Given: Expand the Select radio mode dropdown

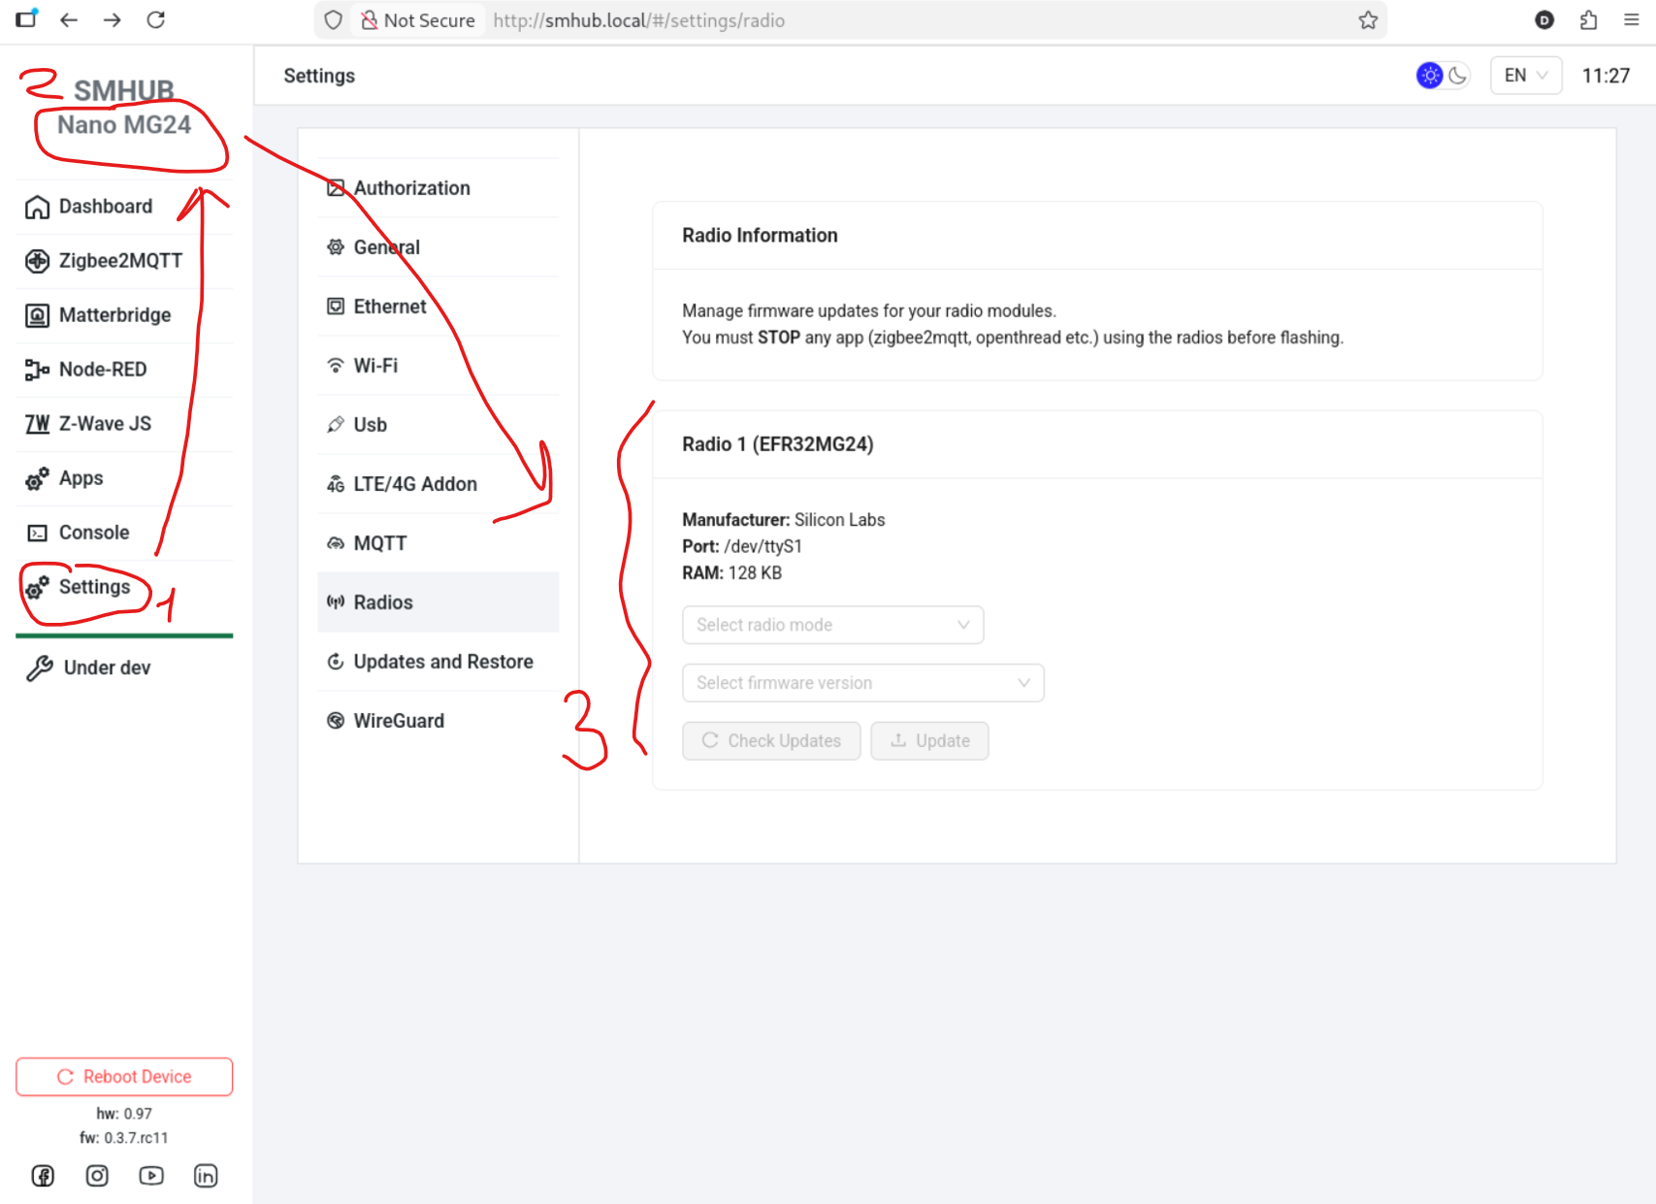Looking at the screenshot, I should click(832, 625).
